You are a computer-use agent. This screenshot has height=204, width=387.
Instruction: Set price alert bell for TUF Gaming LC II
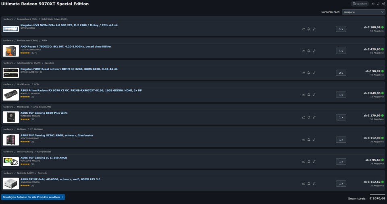click(309, 162)
